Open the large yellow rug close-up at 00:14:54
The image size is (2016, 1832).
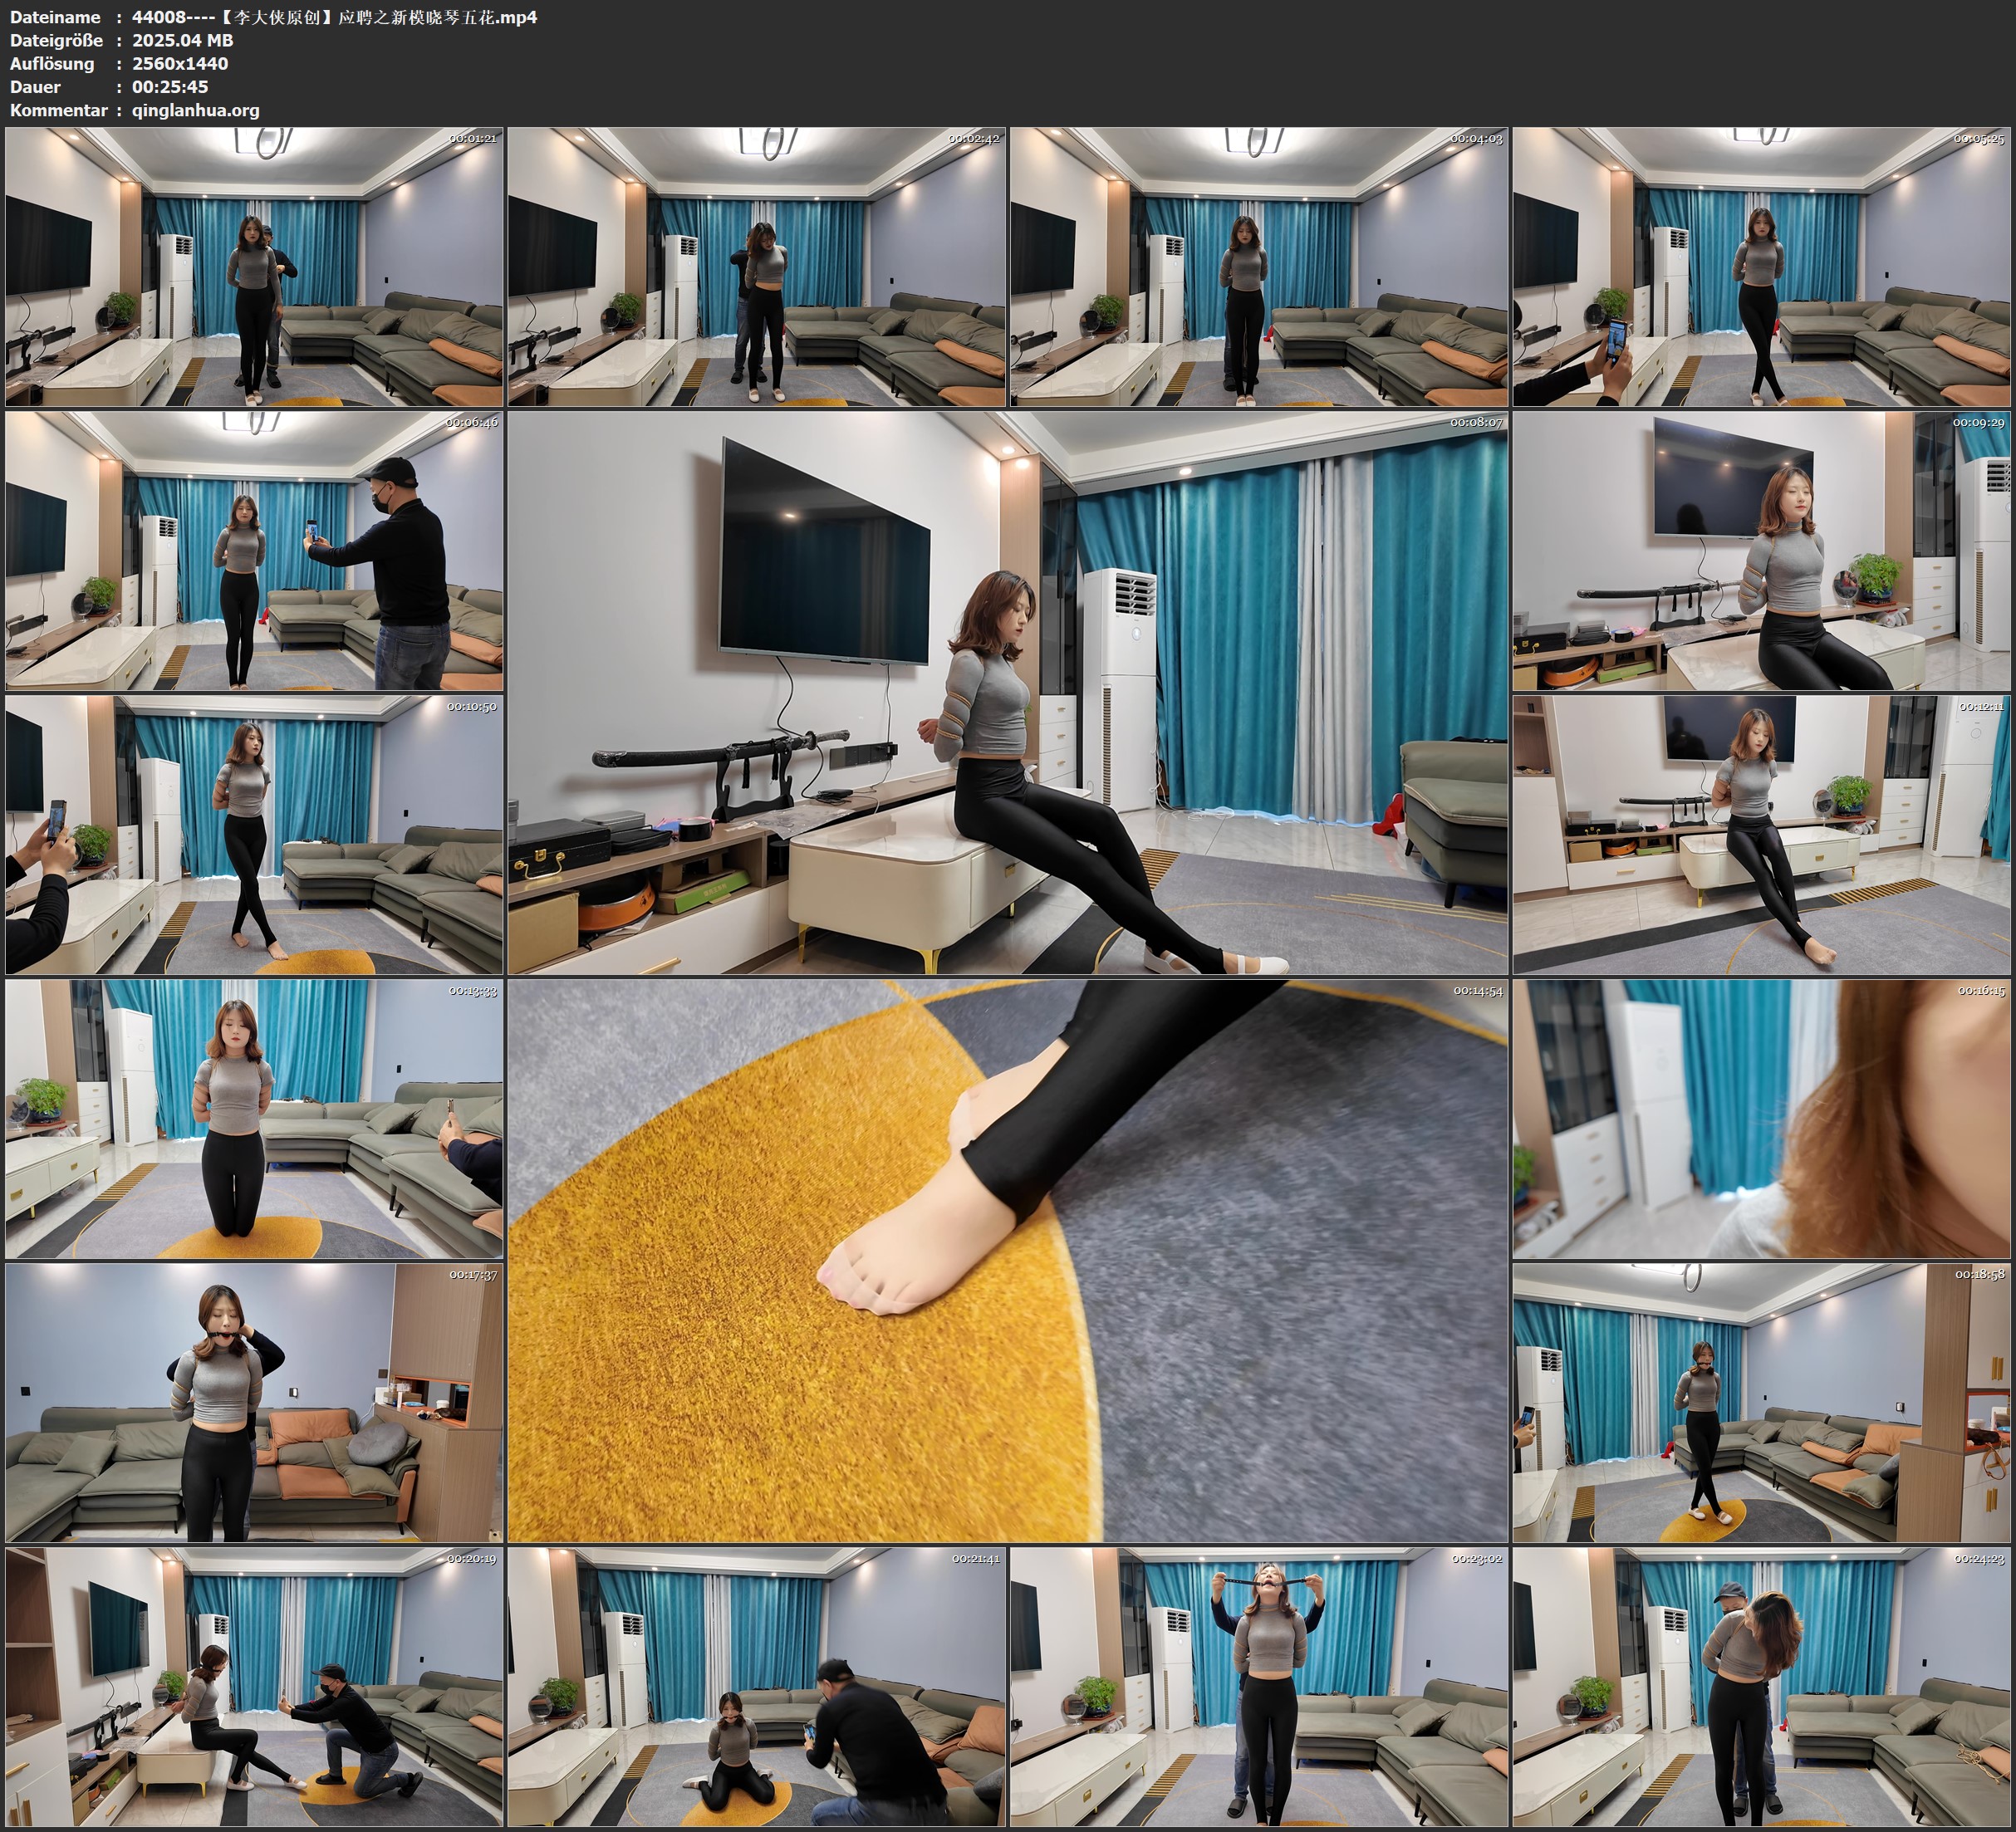click(x=1007, y=1260)
